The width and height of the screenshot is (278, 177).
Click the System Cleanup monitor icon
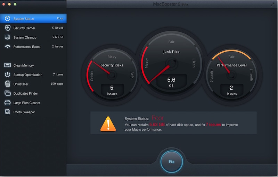(7, 37)
